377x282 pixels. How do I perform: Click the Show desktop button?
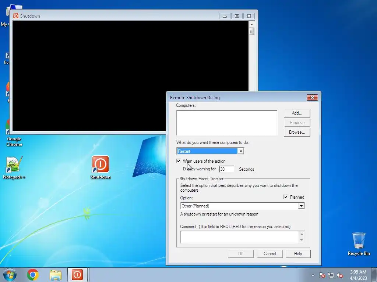click(x=374, y=275)
